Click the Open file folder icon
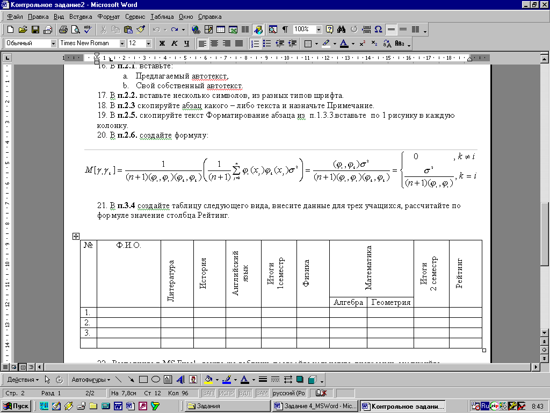Screen dimensions: 550x413 [x=23, y=30]
